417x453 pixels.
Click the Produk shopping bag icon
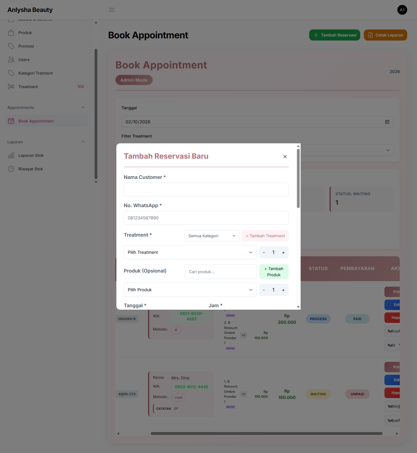[11, 33]
